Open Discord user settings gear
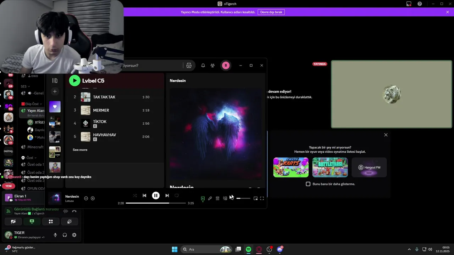454x255 pixels. [74, 235]
